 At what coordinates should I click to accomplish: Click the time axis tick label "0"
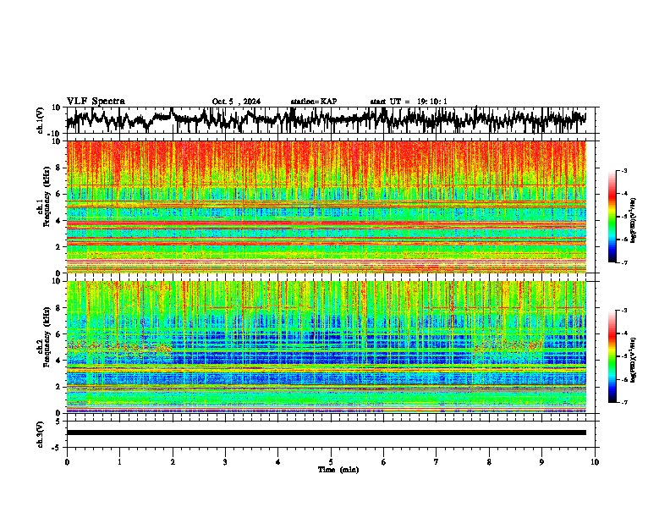67,462
